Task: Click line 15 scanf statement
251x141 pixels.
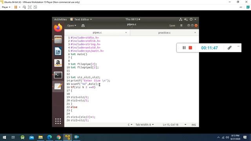Action: pyautogui.click(x=85, y=84)
